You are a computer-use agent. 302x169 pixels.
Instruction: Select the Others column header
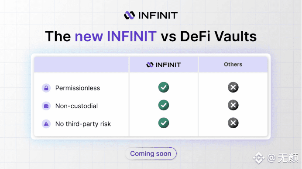[233, 64]
